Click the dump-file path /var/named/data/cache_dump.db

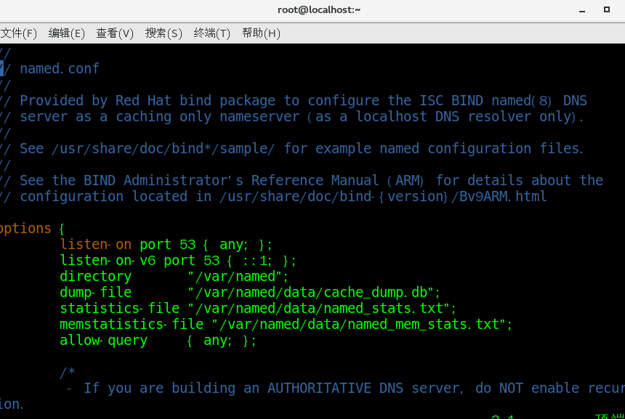coord(312,292)
